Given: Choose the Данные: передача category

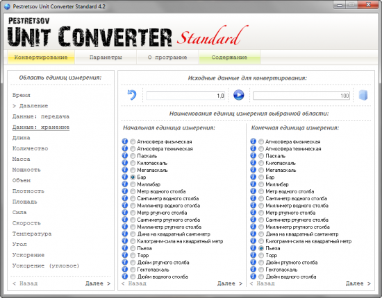Looking at the screenshot, I should pos(41,116).
